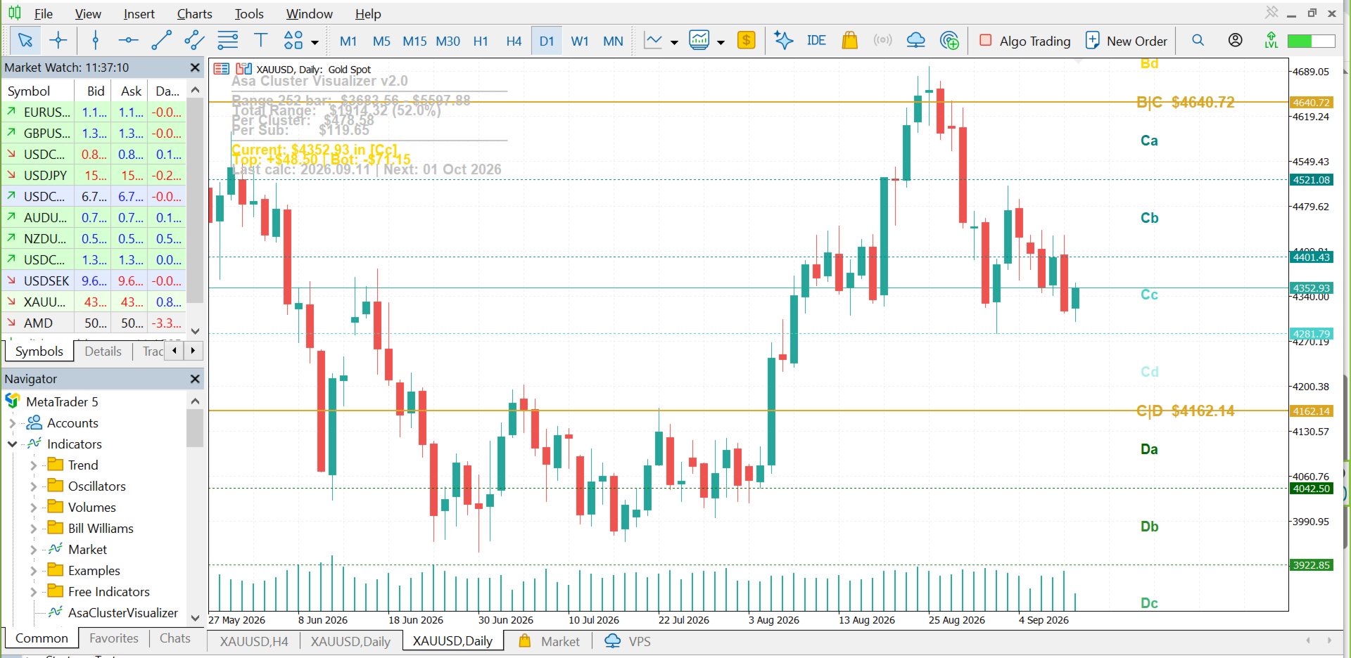The height and width of the screenshot is (658, 1351).
Task: Draw a vertical line tool
Action: click(x=96, y=40)
